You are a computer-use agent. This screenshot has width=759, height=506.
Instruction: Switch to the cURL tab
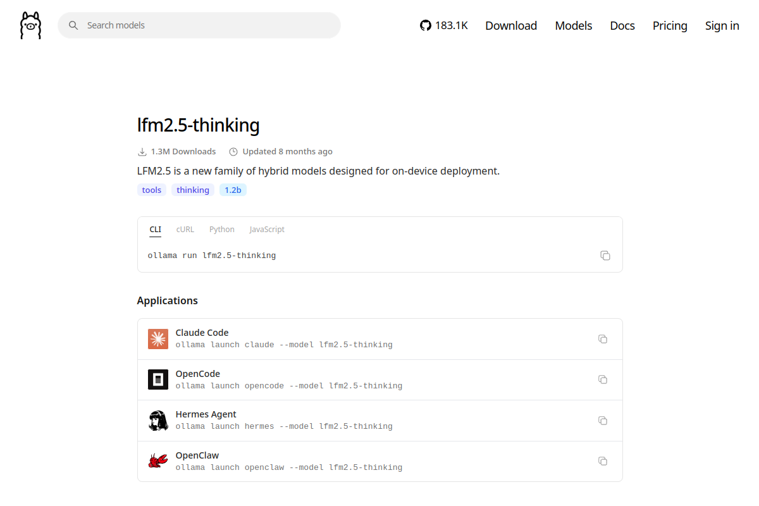[185, 230]
